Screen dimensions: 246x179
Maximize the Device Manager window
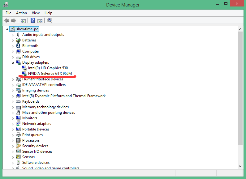226,4
